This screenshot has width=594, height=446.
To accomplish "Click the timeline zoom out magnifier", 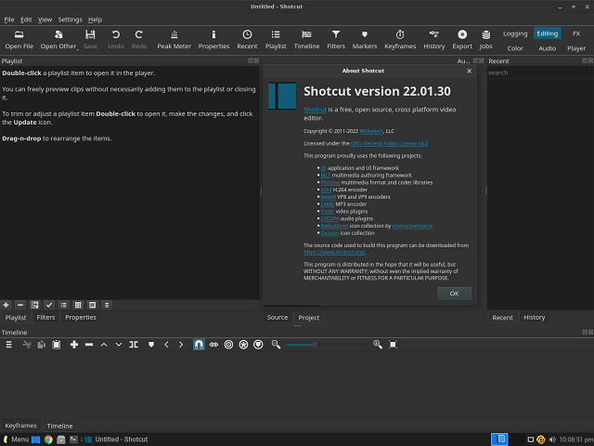I will pyautogui.click(x=277, y=345).
